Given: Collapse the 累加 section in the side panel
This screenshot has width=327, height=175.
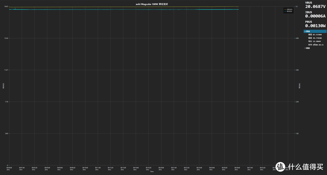Looking at the screenshot, I should (x=305, y=31).
